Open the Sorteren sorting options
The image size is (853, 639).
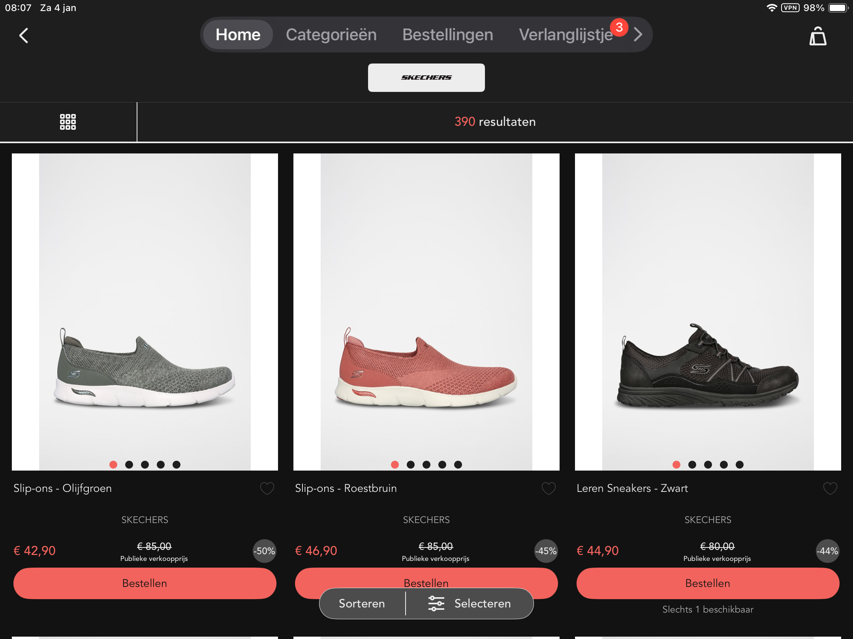pyautogui.click(x=361, y=603)
